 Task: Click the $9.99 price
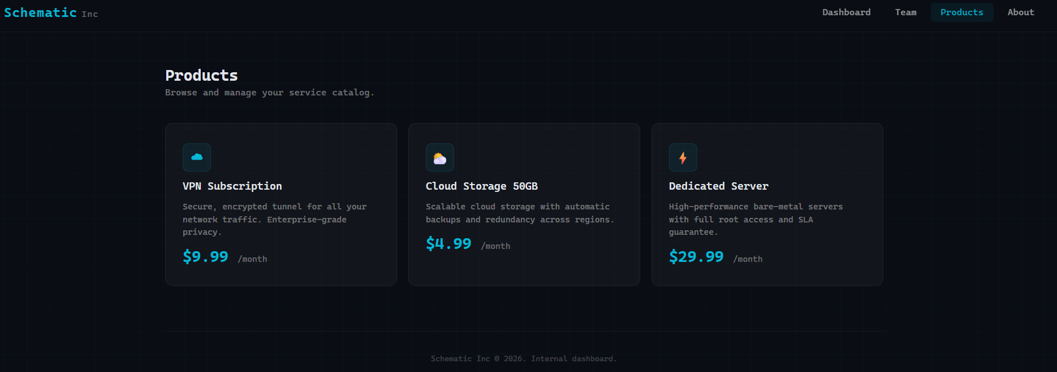205,257
